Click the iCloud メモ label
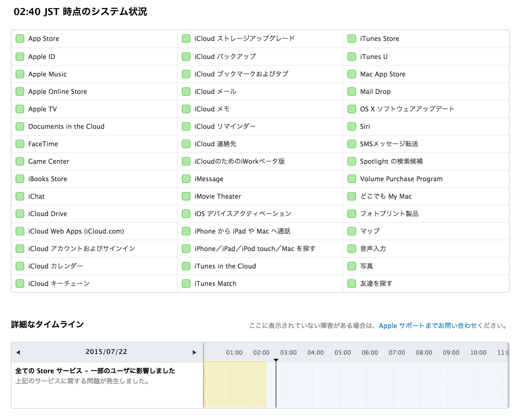Screen dimensions: 518x416 (212, 109)
